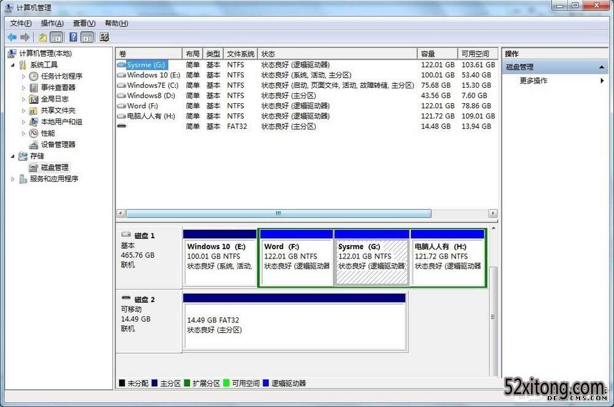Sort by the 卷 column header
This screenshot has width=614, height=407.
click(149, 53)
